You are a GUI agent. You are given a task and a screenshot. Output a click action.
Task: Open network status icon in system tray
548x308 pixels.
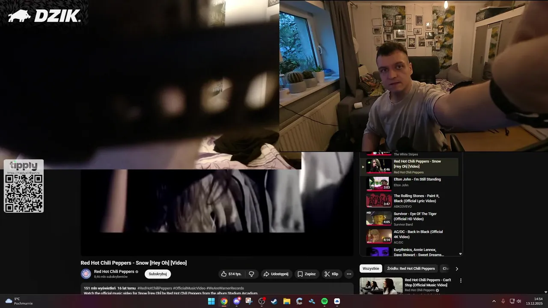[512, 301]
